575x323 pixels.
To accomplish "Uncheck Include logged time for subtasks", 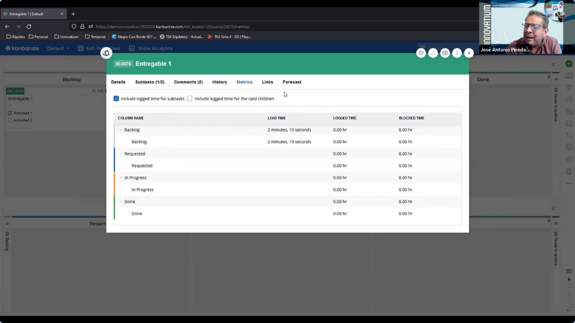I will point(116,99).
